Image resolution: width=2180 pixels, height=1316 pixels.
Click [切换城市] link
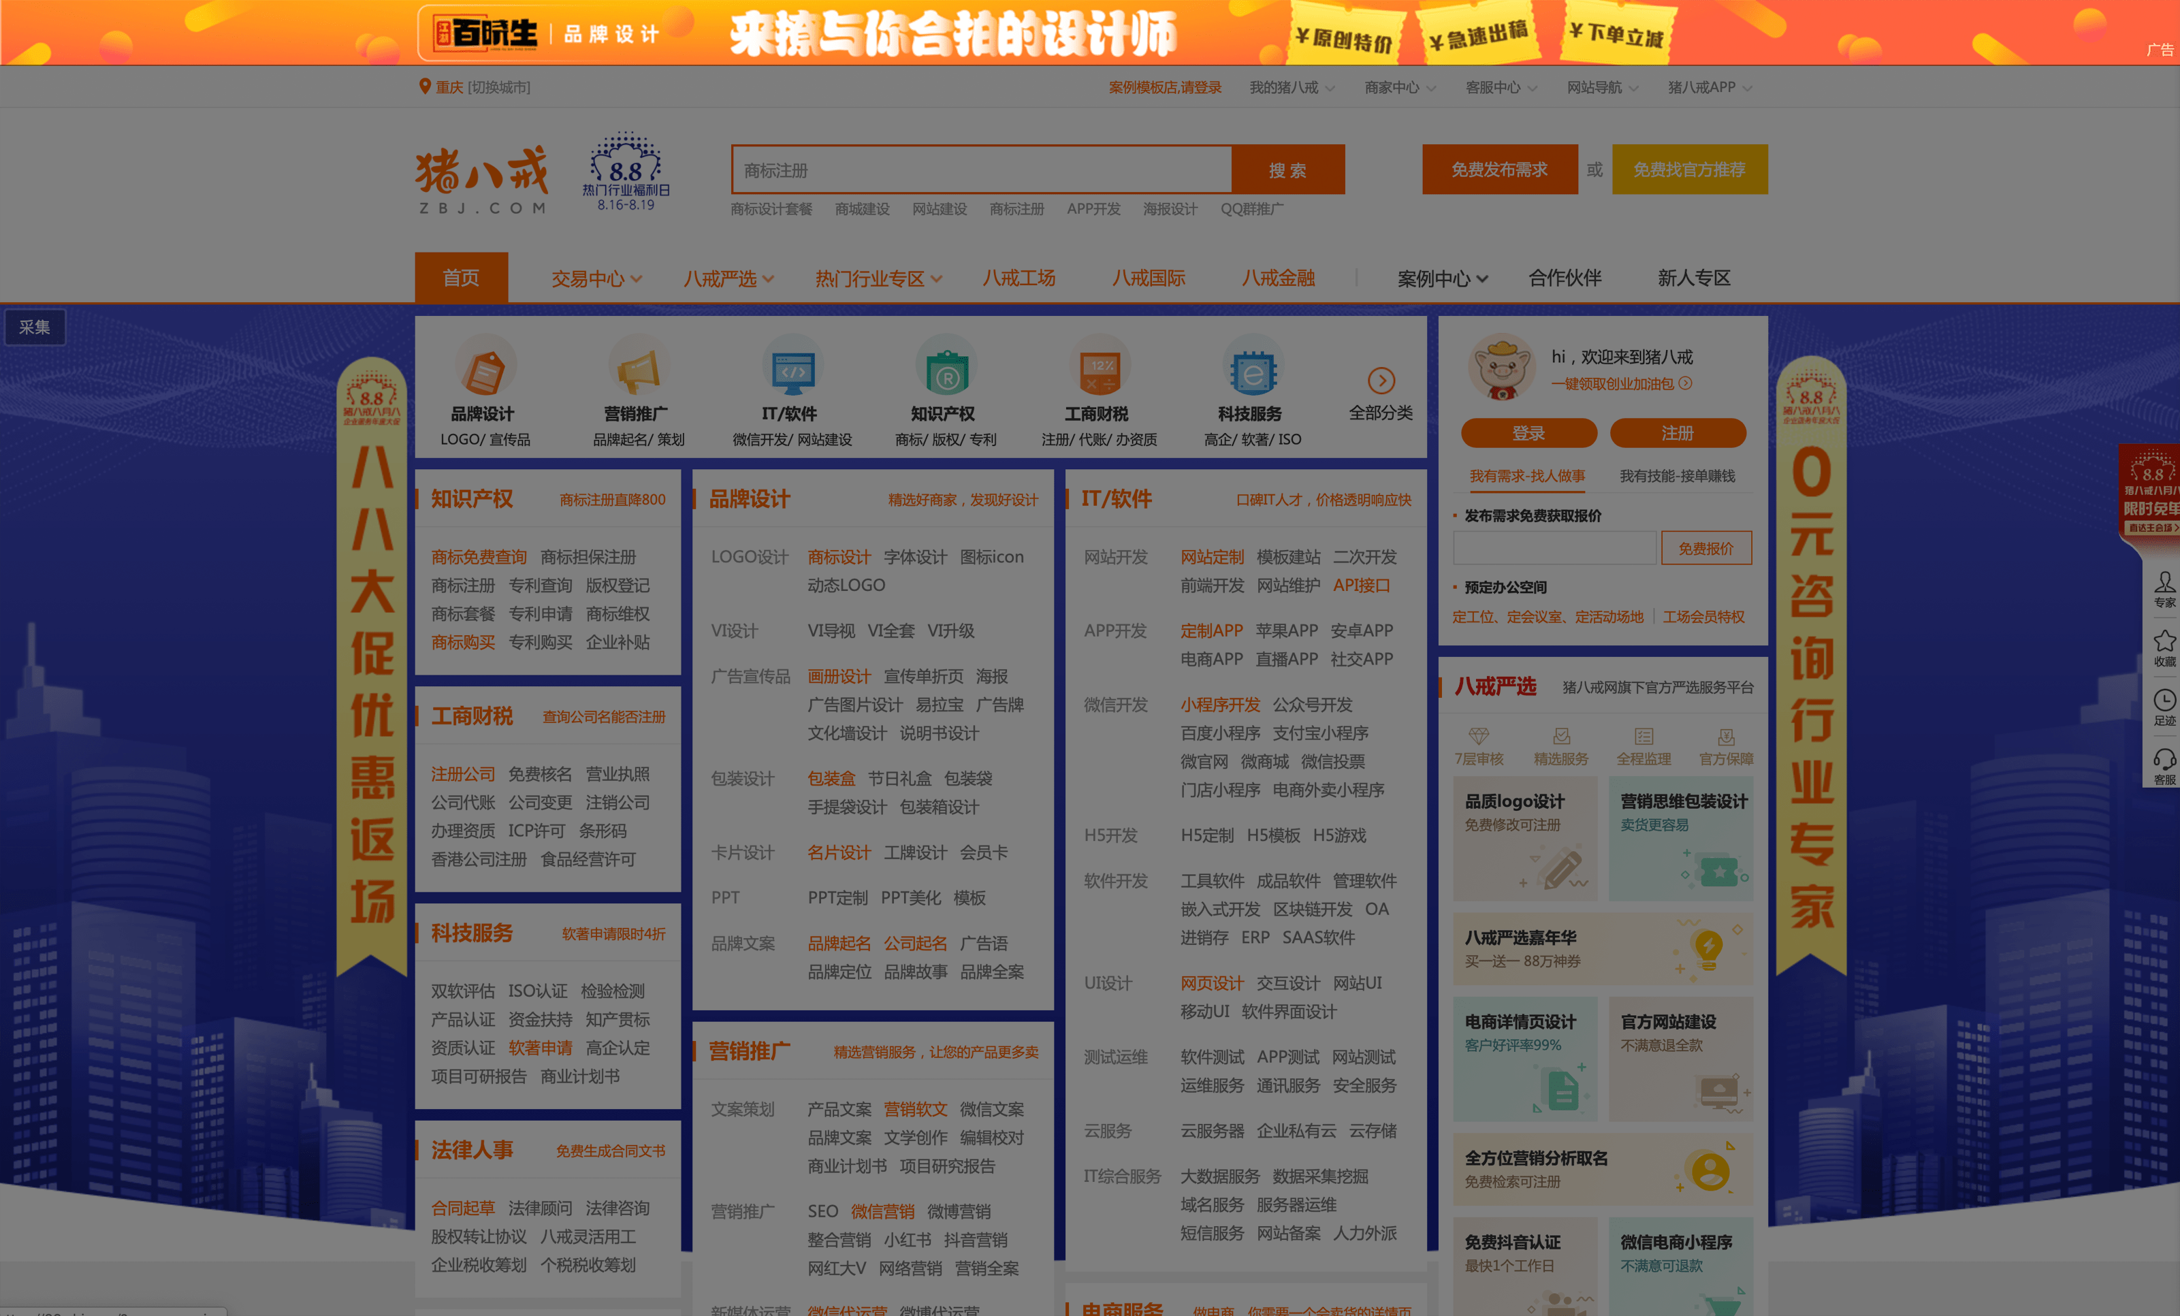498,88
